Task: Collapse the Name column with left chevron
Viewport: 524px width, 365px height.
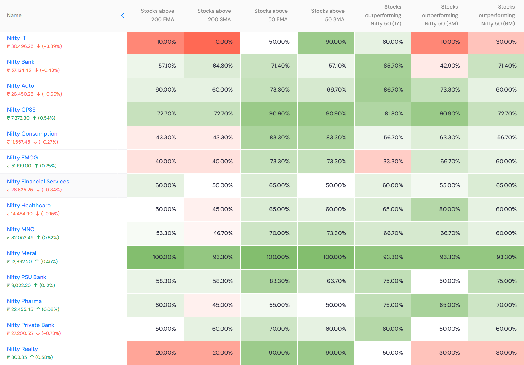Action: (x=122, y=15)
